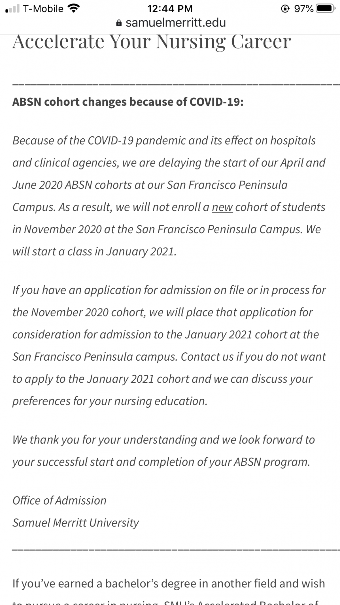This screenshot has height=605, width=340.
Task: Tap the samuelmerritt.edu address bar
Action: [171, 23]
